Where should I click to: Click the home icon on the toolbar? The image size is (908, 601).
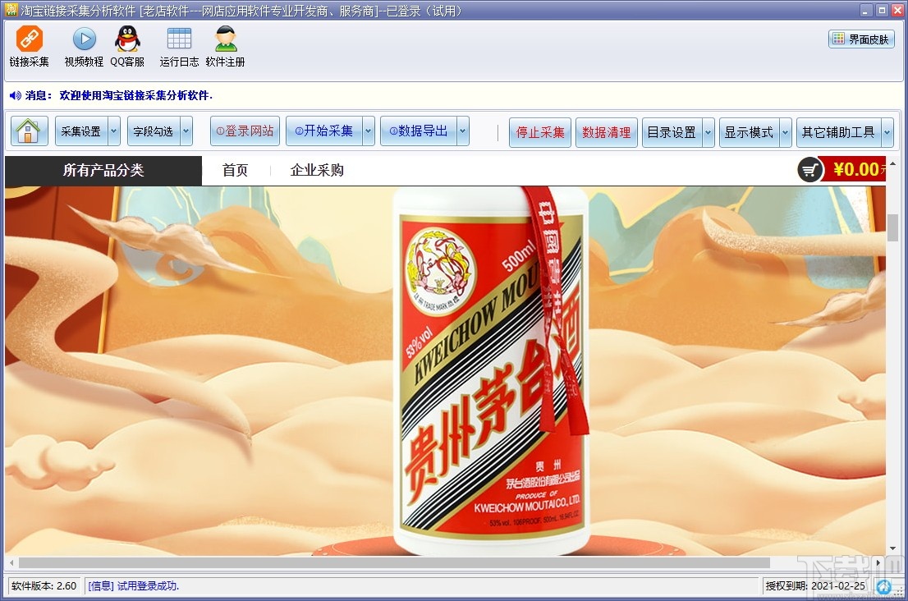point(30,131)
